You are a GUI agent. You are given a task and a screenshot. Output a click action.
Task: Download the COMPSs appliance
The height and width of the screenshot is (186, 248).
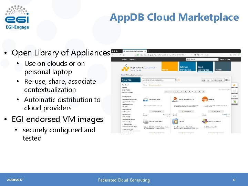(216, 111)
